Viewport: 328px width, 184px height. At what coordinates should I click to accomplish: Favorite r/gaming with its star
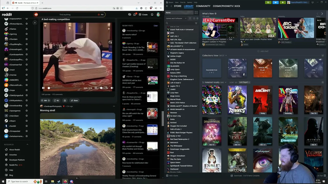tap(26, 34)
